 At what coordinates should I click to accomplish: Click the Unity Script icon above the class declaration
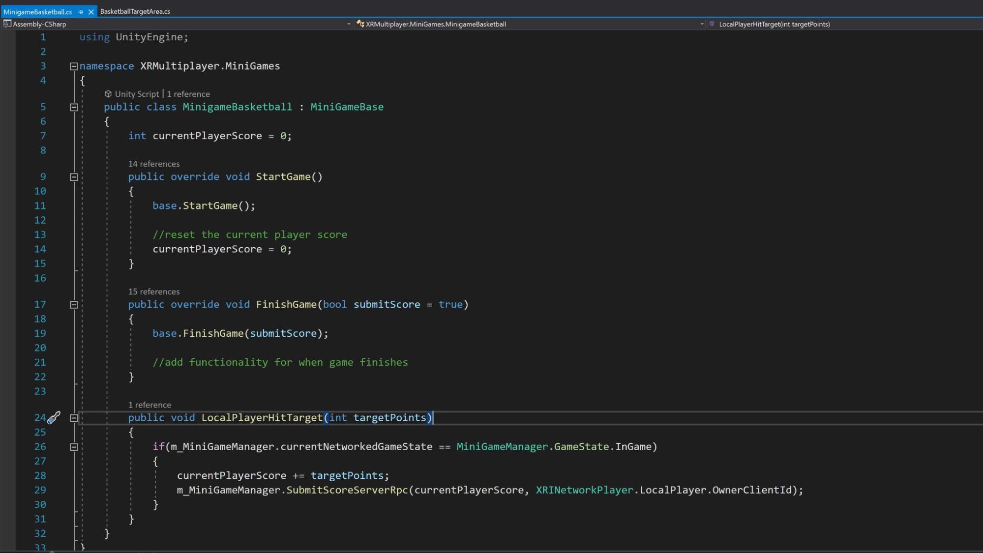click(x=107, y=93)
